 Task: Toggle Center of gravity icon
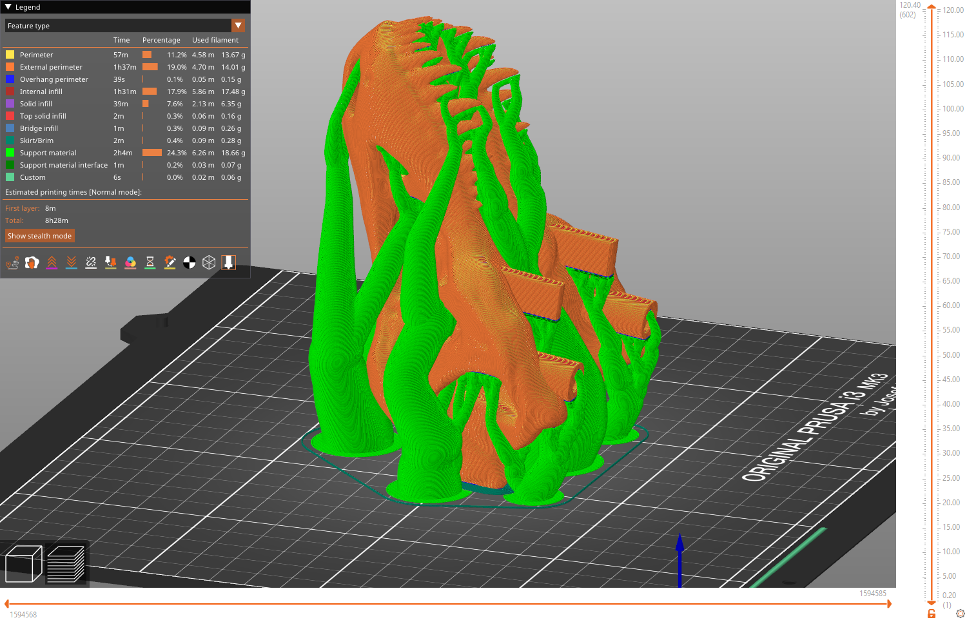190,262
